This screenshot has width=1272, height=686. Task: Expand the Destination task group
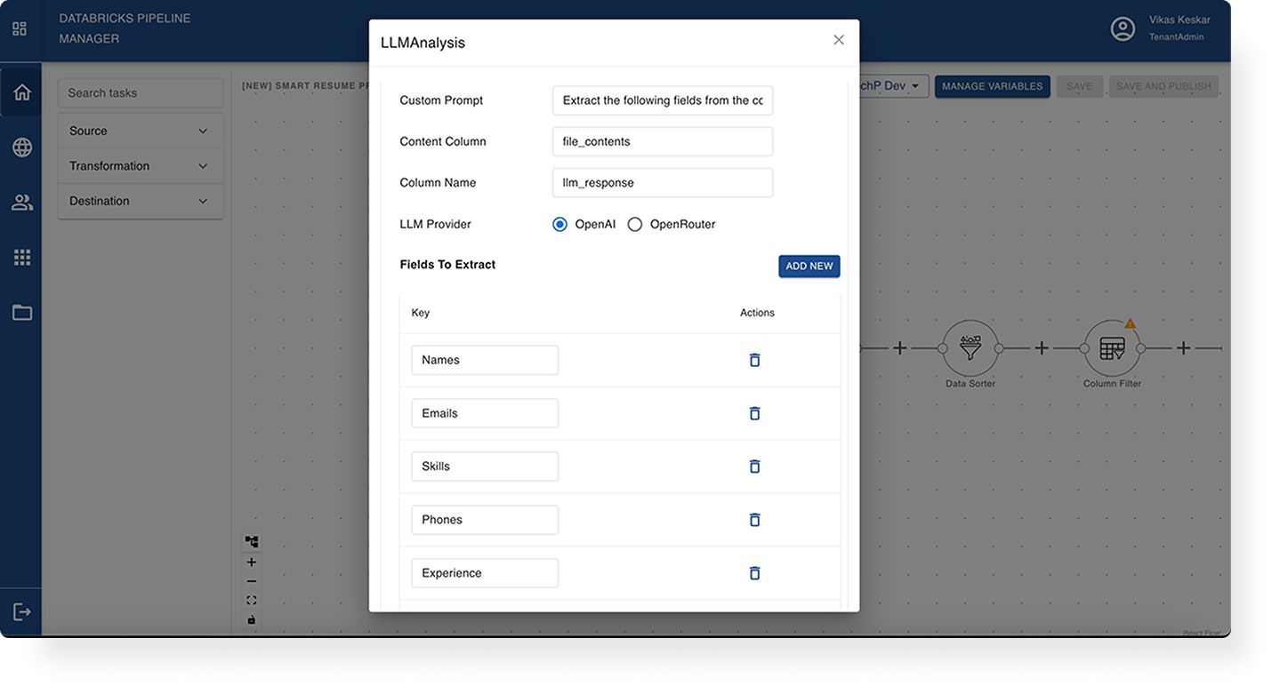[141, 201]
